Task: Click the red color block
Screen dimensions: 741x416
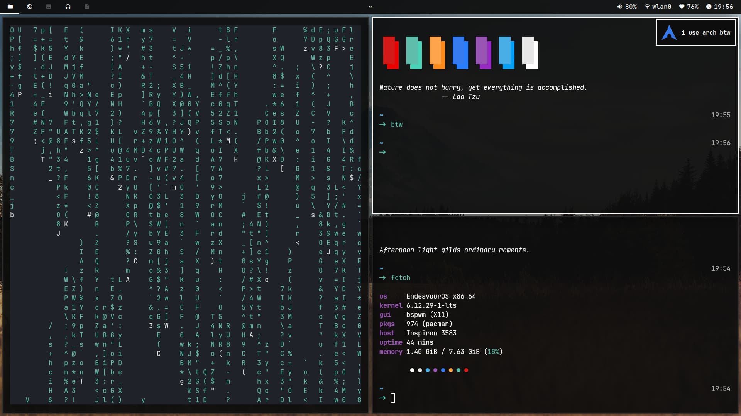Action: point(391,53)
